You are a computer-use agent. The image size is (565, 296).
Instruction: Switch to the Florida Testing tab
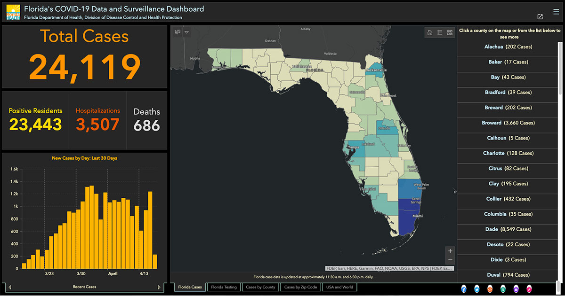point(224,287)
